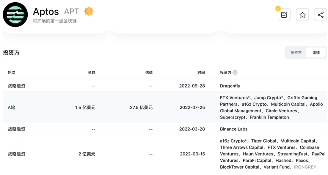Favorite Aptos with the star icon
The image size is (328, 175).
302,15
